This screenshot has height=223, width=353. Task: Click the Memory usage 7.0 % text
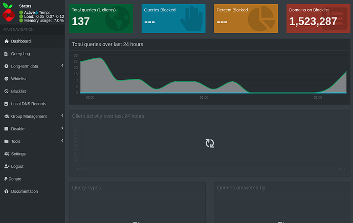pos(44,20)
